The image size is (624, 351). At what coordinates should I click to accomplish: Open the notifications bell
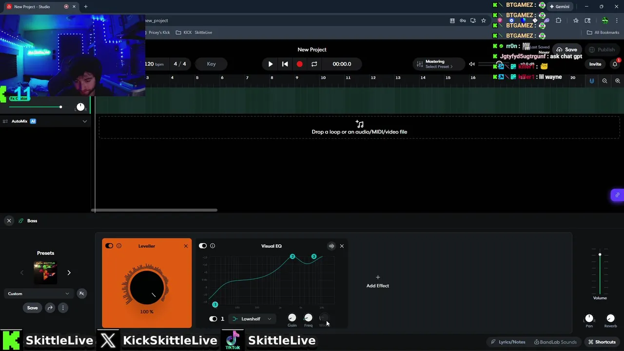tap(615, 64)
